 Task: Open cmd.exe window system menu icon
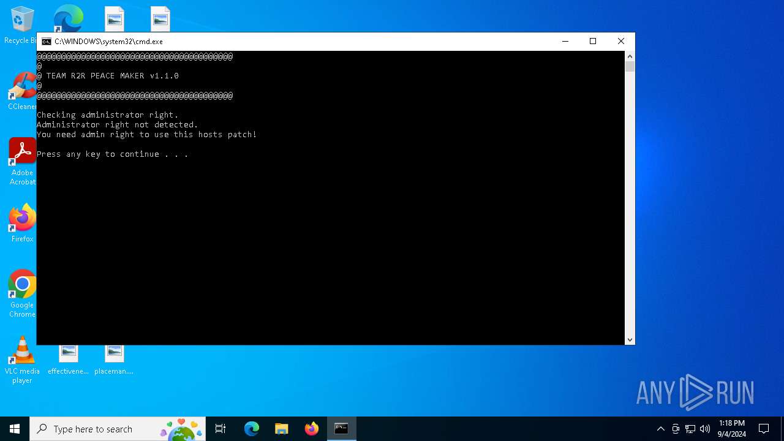pos(47,42)
